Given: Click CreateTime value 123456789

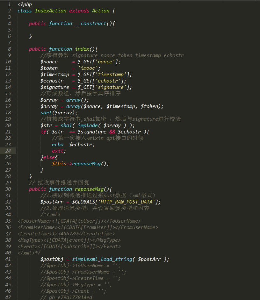Looking at the screenshot, I should click(x=65, y=234).
